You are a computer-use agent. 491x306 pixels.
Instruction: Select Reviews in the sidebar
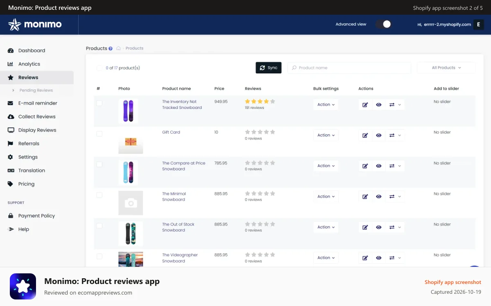tap(37, 78)
